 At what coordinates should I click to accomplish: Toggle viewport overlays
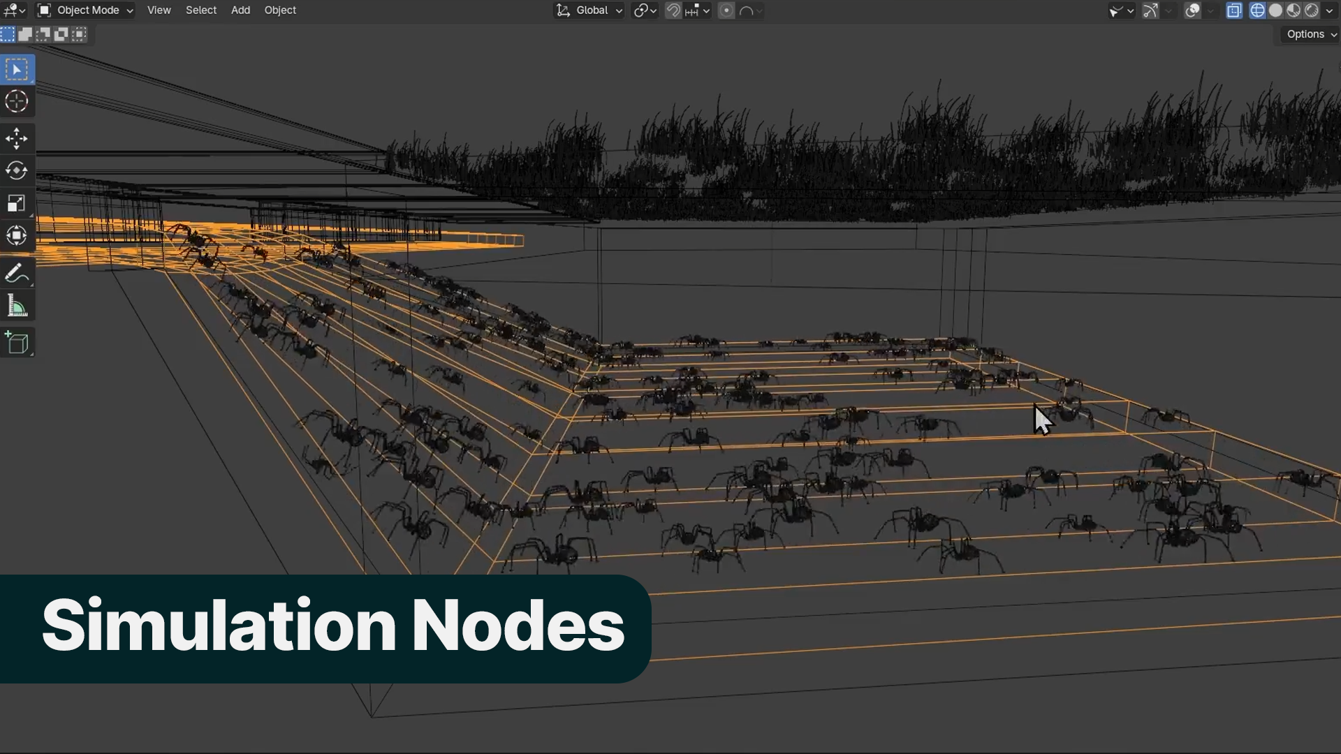1193,10
